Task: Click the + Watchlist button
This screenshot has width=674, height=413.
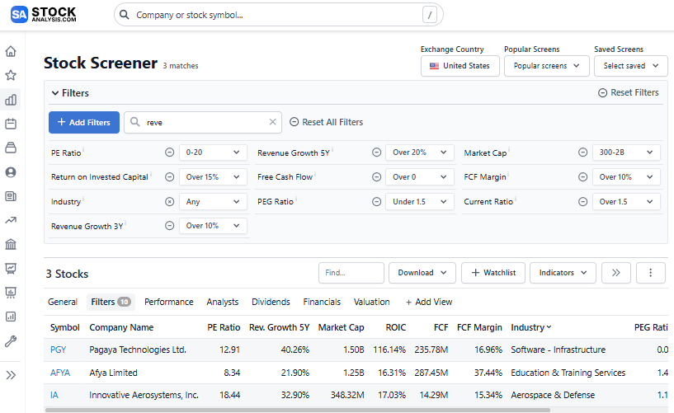Action: coord(493,273)
